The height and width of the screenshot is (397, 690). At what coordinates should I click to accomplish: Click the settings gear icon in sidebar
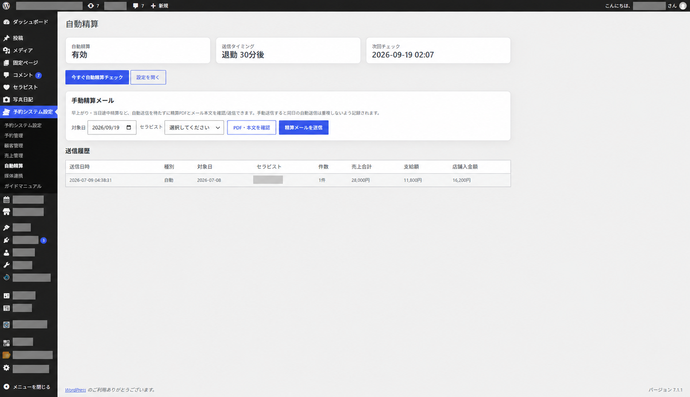click(6, 368)
